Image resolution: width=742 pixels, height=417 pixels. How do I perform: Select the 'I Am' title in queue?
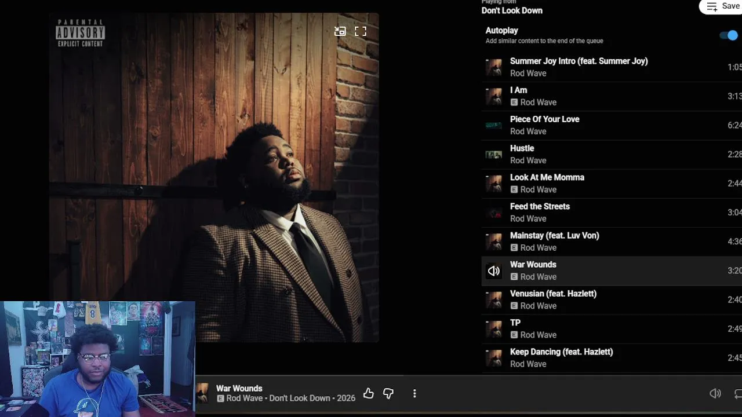[519, 90]
